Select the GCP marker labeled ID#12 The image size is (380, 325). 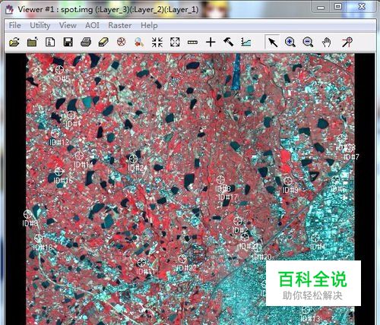coord(55,133)
